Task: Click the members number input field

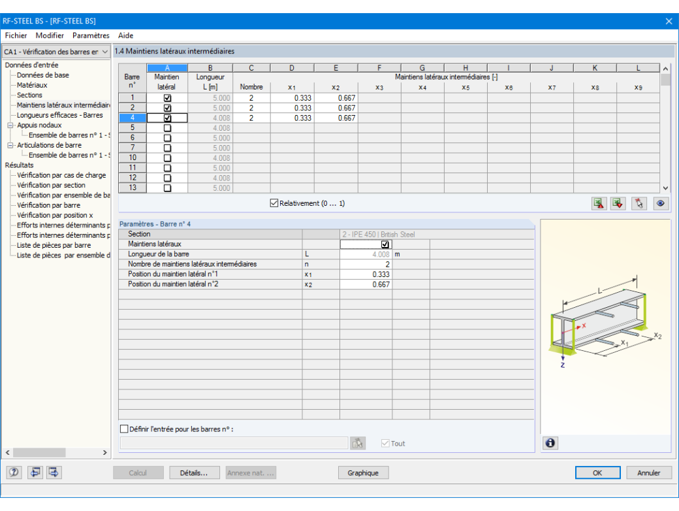Action: (x=234, y=443)
